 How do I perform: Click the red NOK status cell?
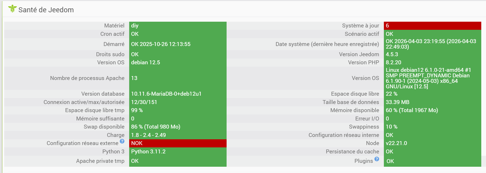pyautogui.click(x=177, y=143)
